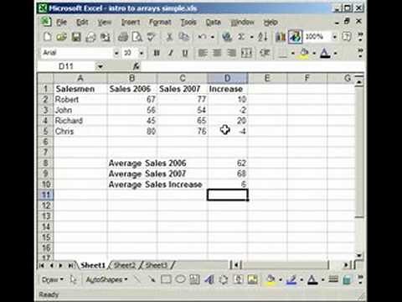Run the Spelling check icon
The width and height of the screenshot is (402, 302).
[151, 37]
